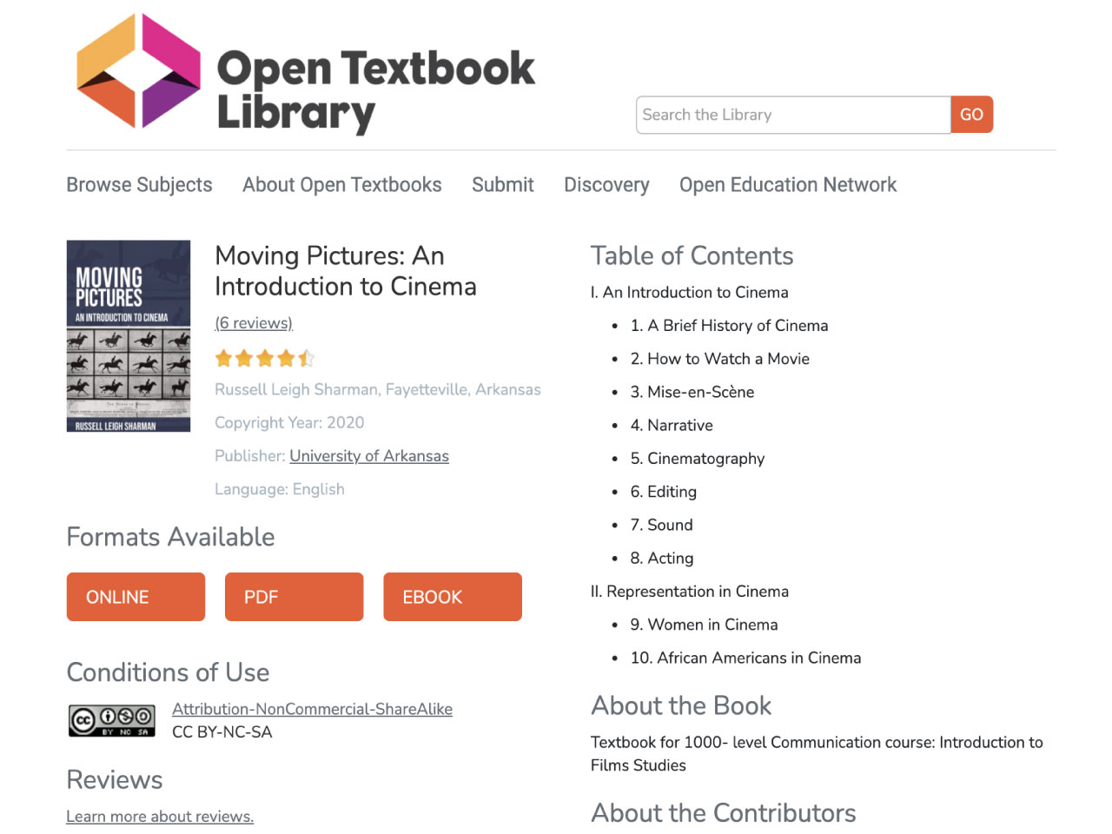Screen dimensions: 1112x834
Task: Get the EBOOK format
Action: pos(453,597)
